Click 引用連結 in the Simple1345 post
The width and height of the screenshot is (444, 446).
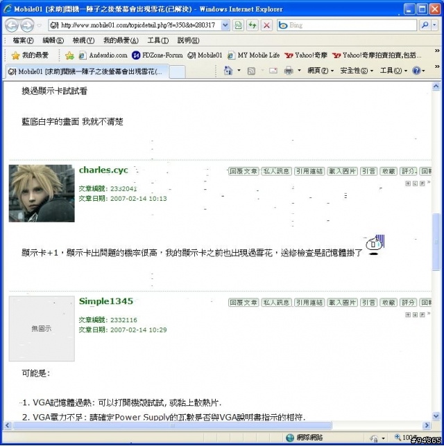click(309, 303)
